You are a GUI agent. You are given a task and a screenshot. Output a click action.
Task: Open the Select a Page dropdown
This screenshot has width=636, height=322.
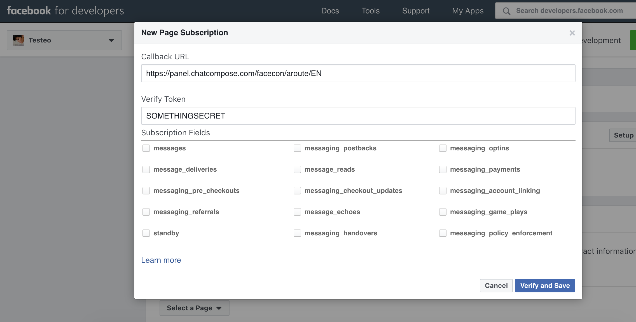coord(194,308)
